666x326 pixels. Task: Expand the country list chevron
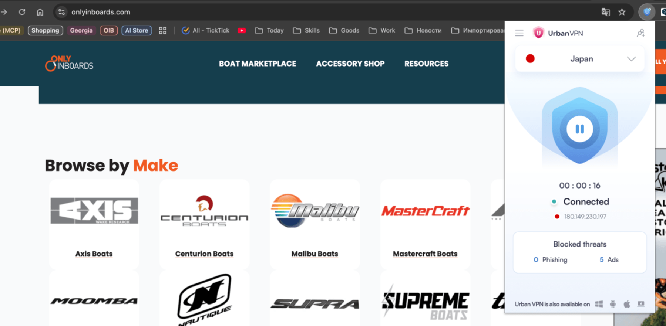point(631,59)
